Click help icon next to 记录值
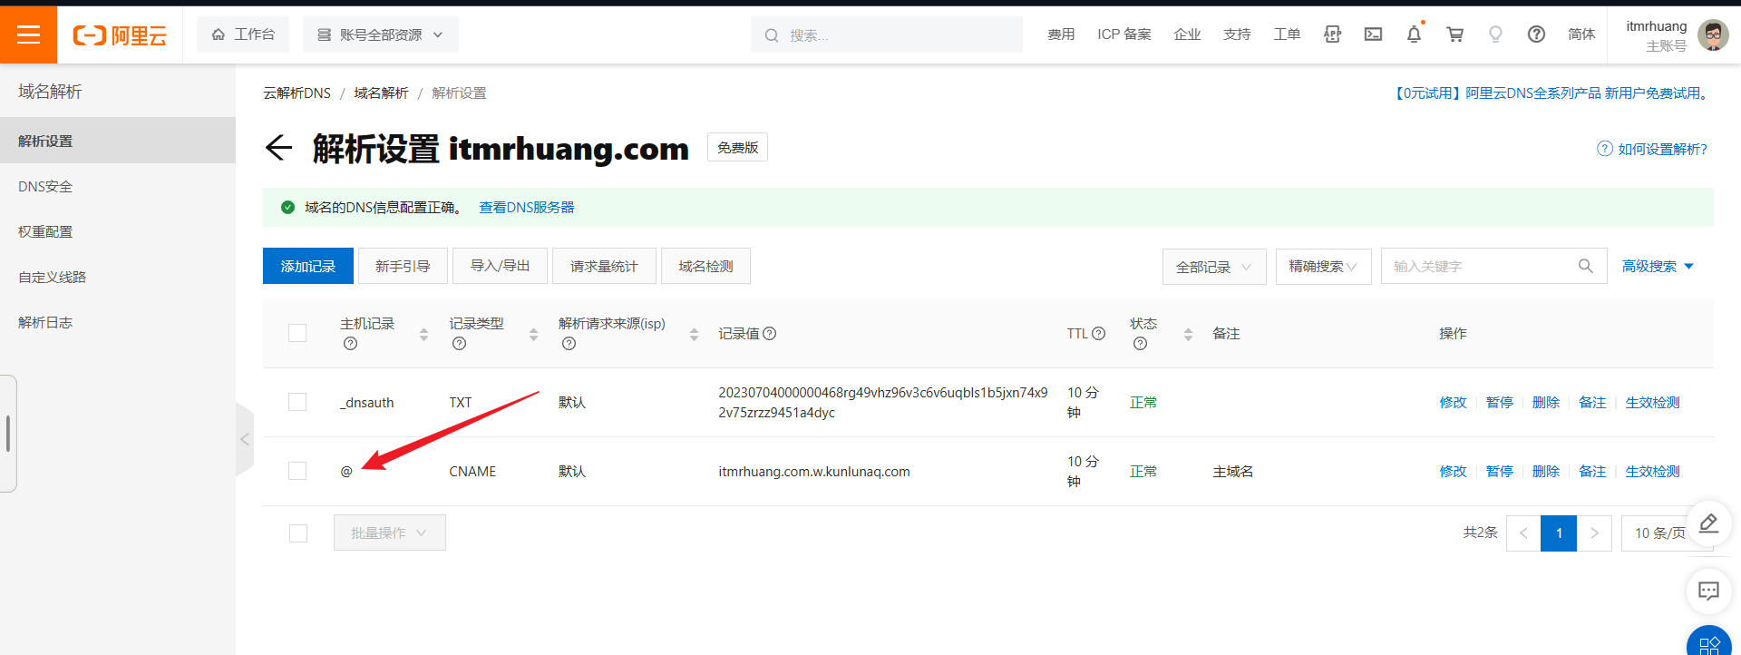 [x=769, y=333]
